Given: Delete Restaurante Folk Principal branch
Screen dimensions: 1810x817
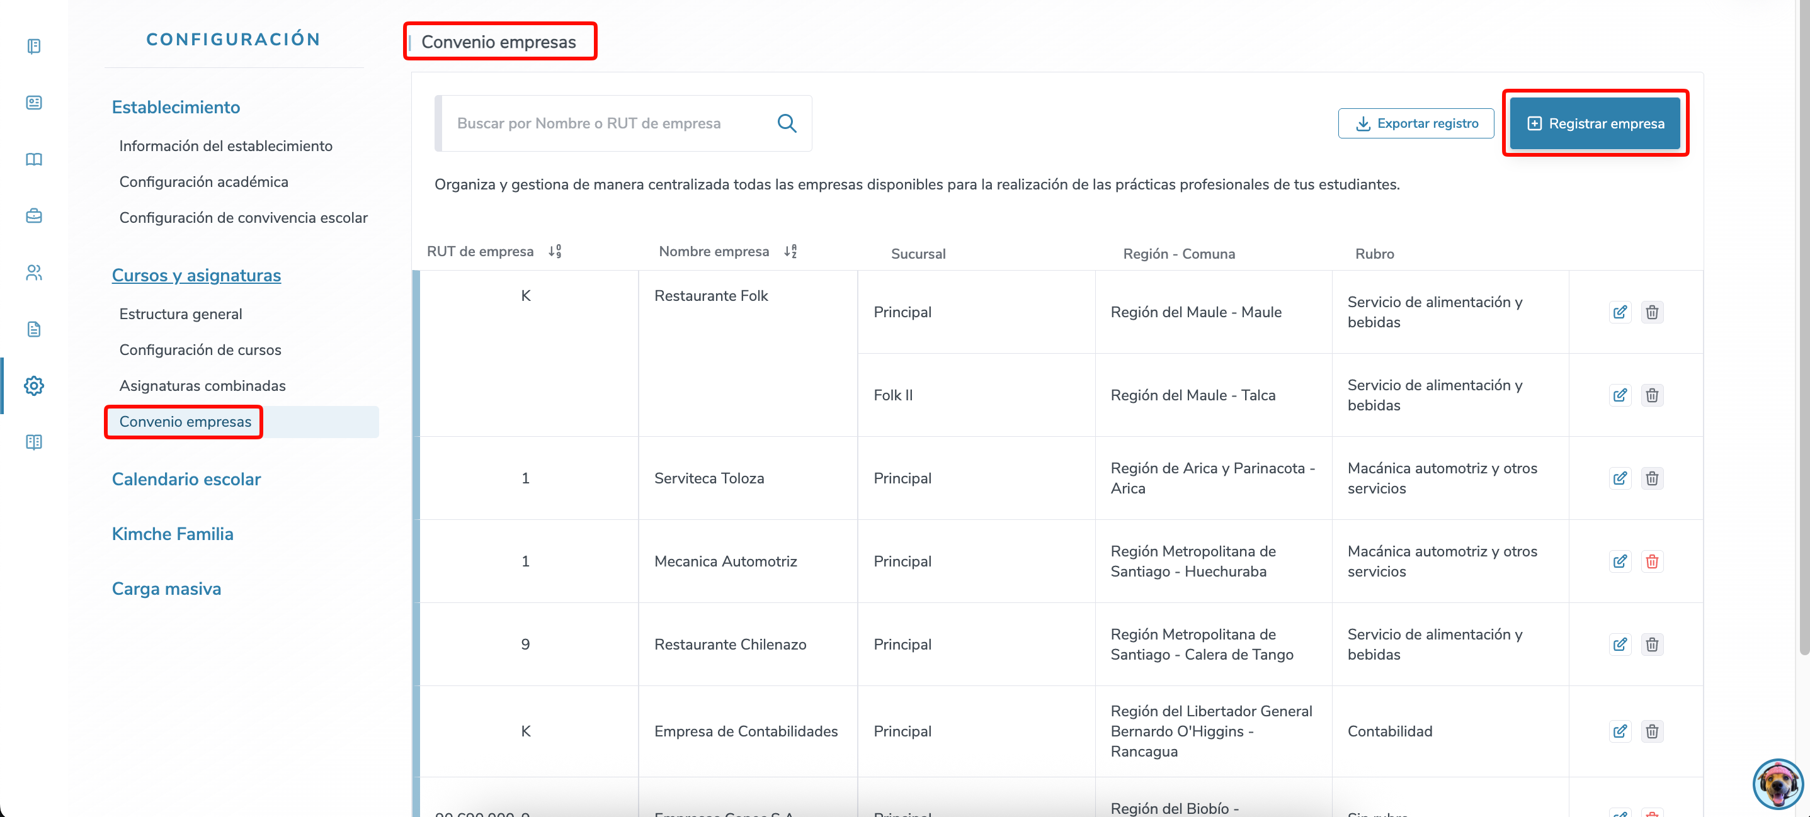Looking at the screenshot, I should point(1652,312).
